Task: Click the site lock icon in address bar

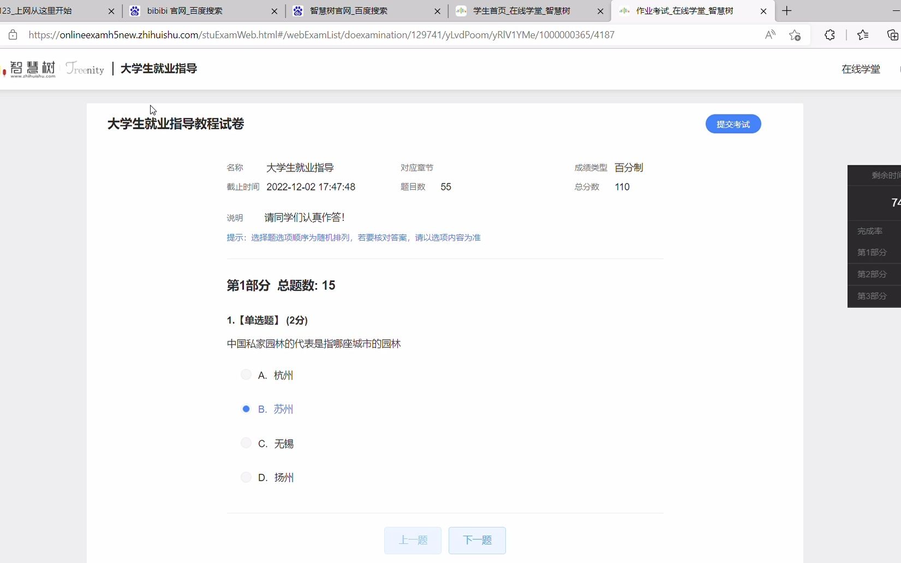Action: [x=13, y=35]
